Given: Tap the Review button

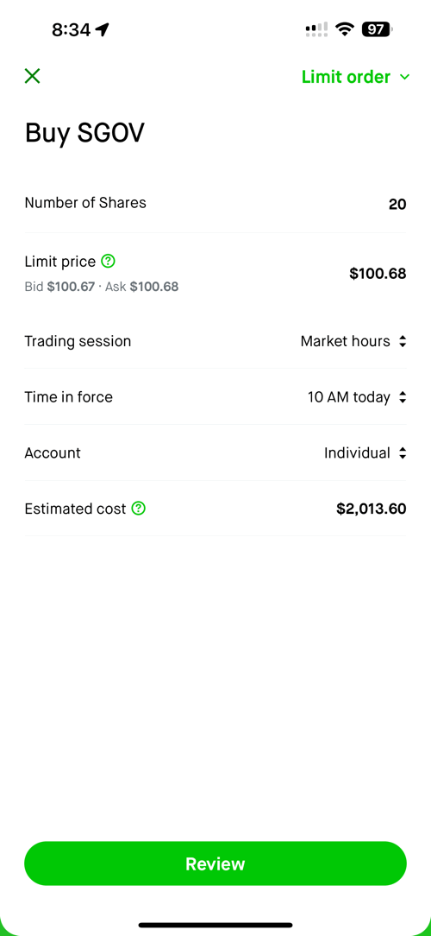Looking at the screenshot, I should pyautogui.click(x=215, y=863).
